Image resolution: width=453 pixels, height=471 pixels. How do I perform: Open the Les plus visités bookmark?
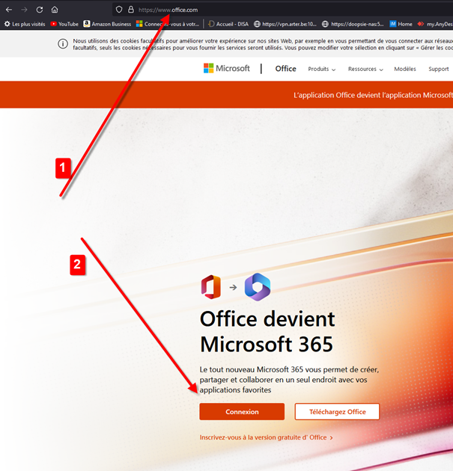click(25, 24)
